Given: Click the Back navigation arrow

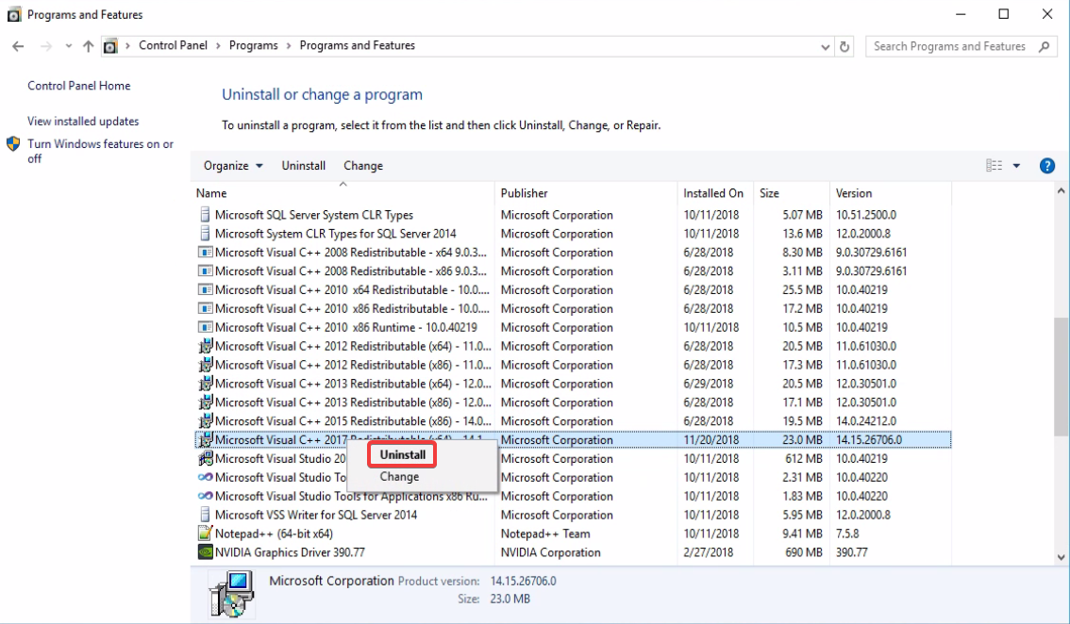Looking at the screenshot, I should point(19,46).
